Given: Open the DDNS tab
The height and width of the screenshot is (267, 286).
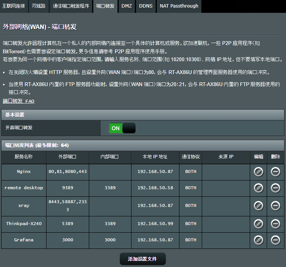Looking at the screenshot, I should pyautogui.click(x=145, y=6).
